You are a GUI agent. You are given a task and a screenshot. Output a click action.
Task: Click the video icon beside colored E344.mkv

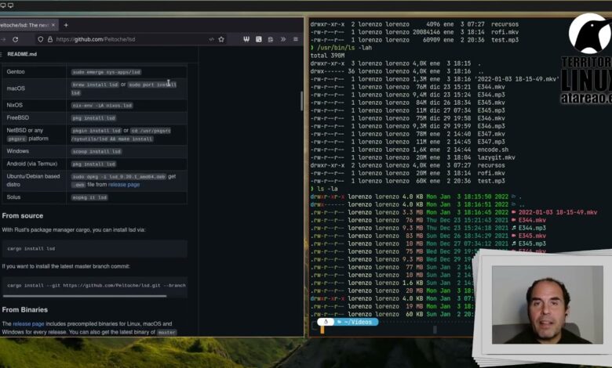click(x=514, y=221)
